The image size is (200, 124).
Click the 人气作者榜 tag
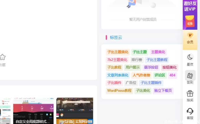[141, 75]
